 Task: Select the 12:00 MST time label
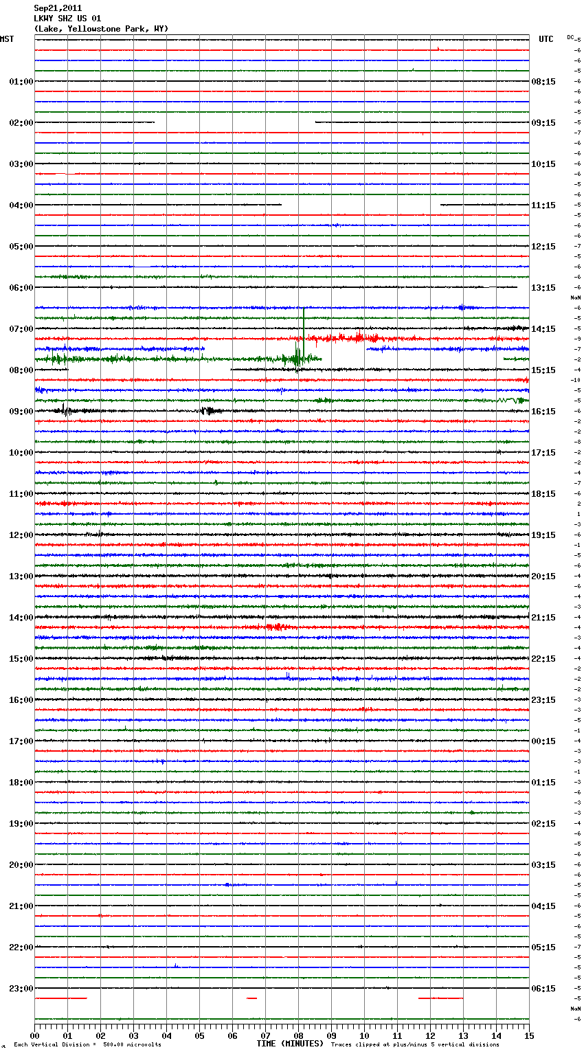[21, 535]
